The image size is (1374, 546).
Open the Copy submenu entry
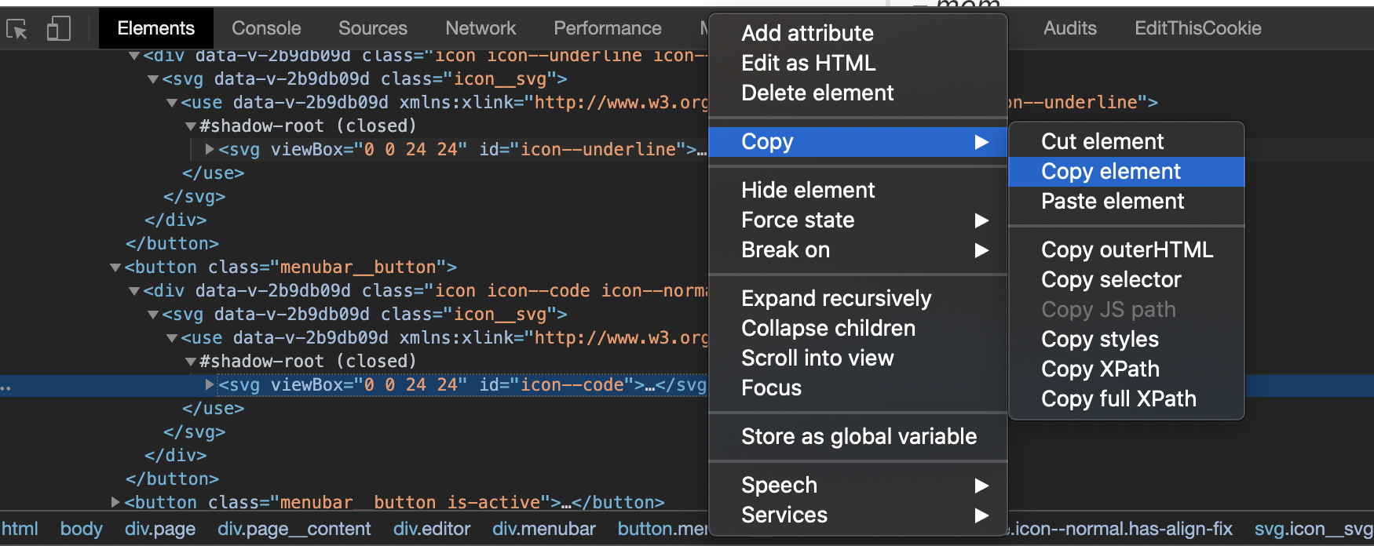857,142
